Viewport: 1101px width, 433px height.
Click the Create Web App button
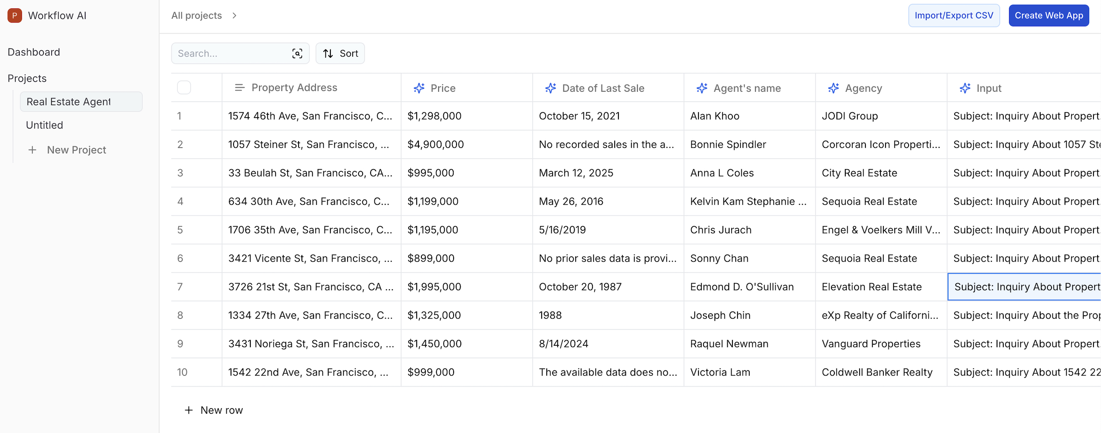click(1049, 15)
